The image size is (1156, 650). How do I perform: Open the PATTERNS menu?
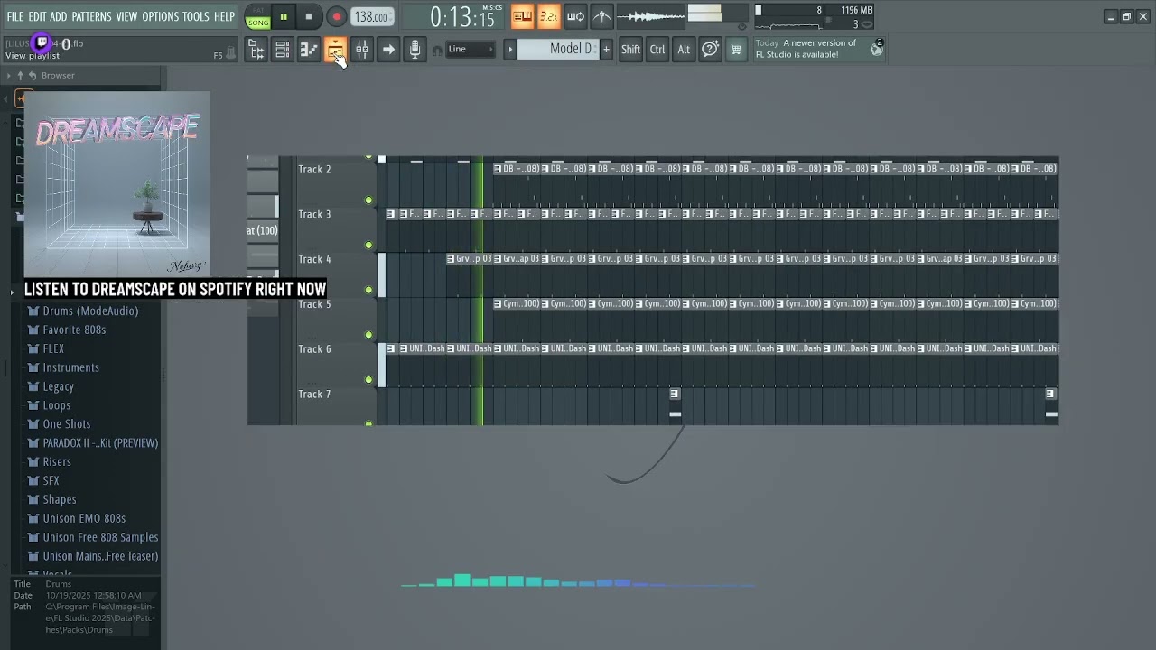point(92,16)
